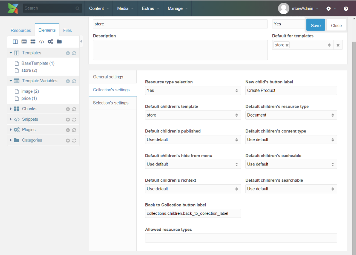Open the Media menu
The height and width of the screenshot is (255, 356).
[125, 8]
